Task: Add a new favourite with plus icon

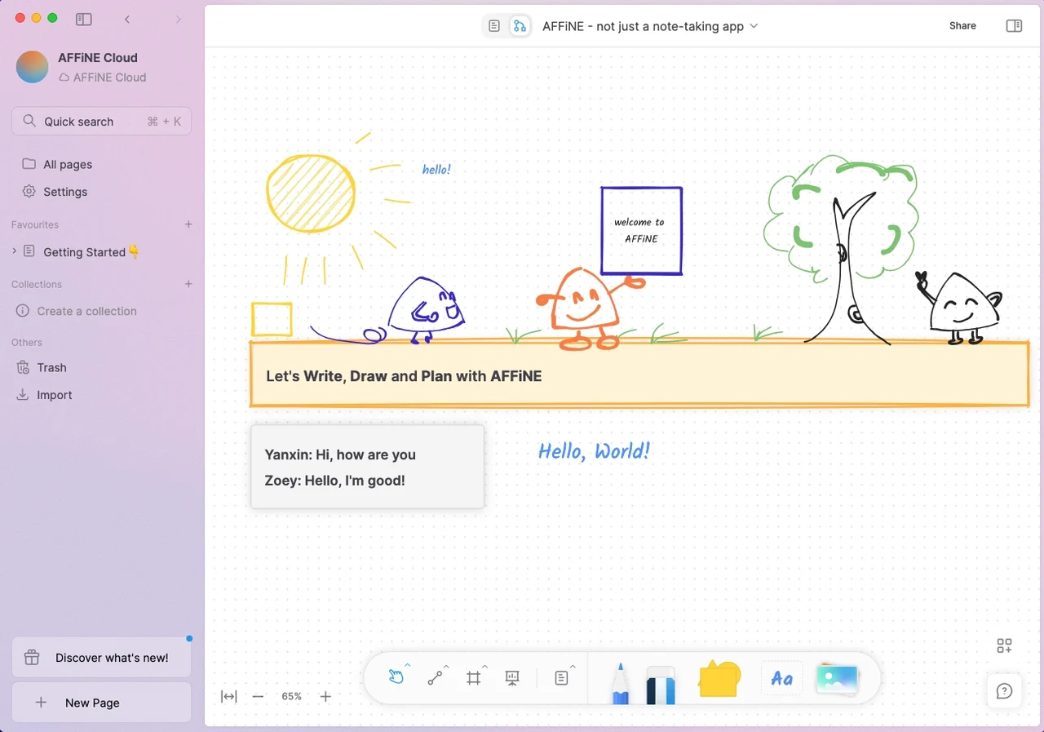Action: point(188,224)
